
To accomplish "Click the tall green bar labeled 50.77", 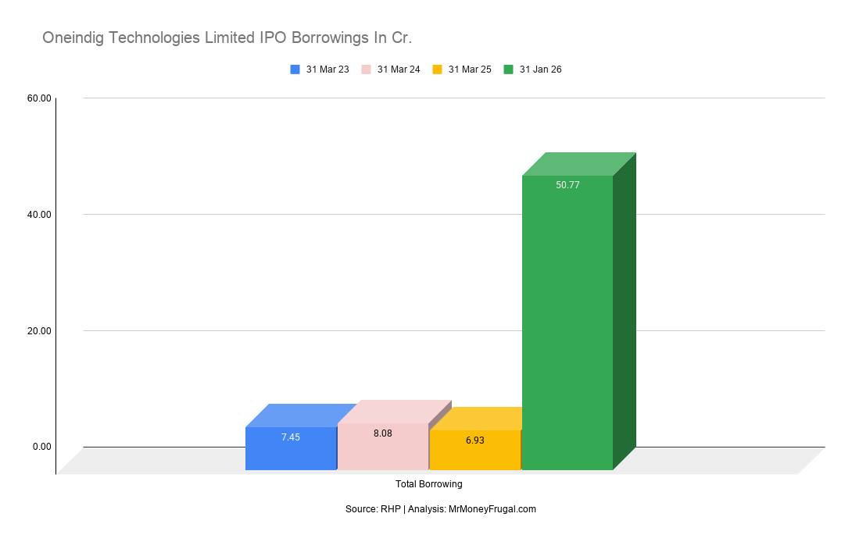I will (x=567, y=323).
